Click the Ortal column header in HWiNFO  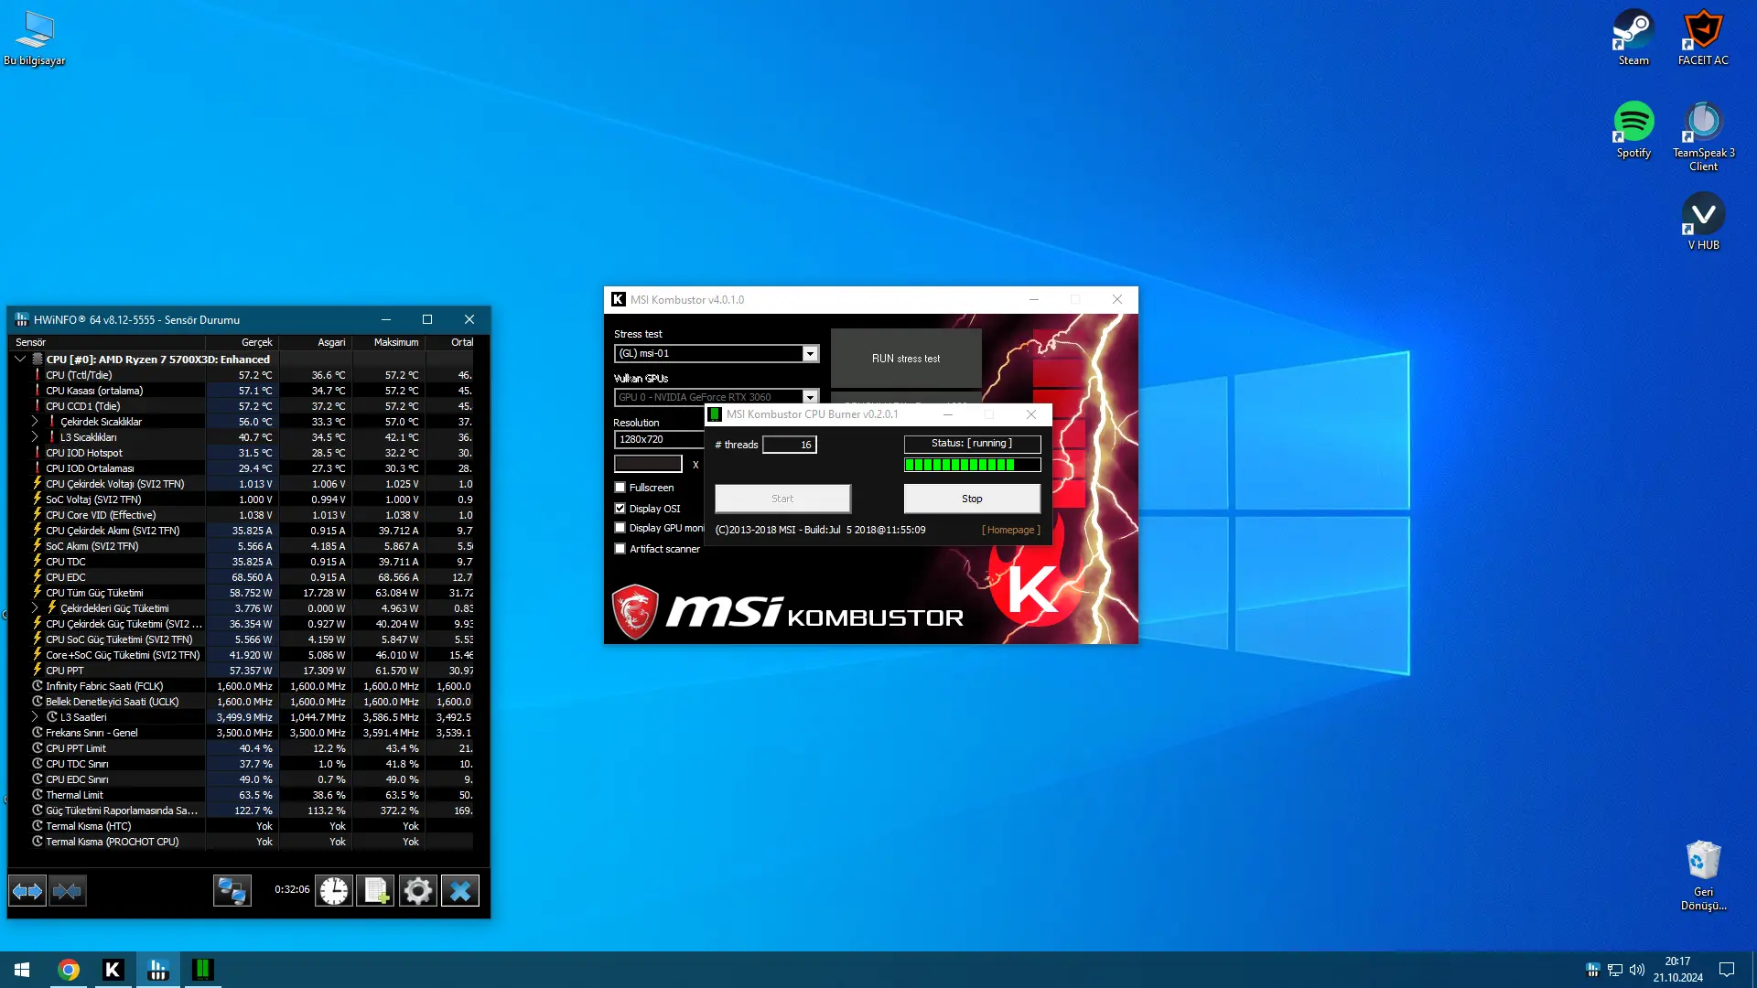point(451,342)
